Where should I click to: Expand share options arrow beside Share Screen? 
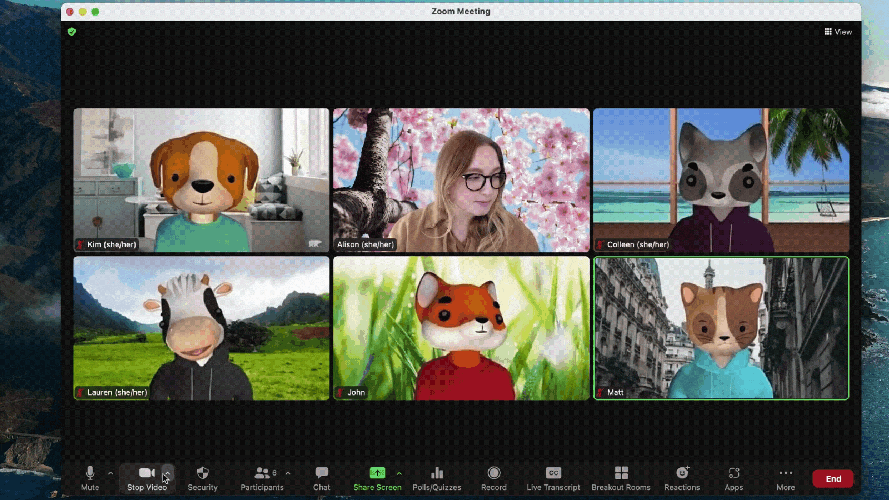click(x=399, y=473)
